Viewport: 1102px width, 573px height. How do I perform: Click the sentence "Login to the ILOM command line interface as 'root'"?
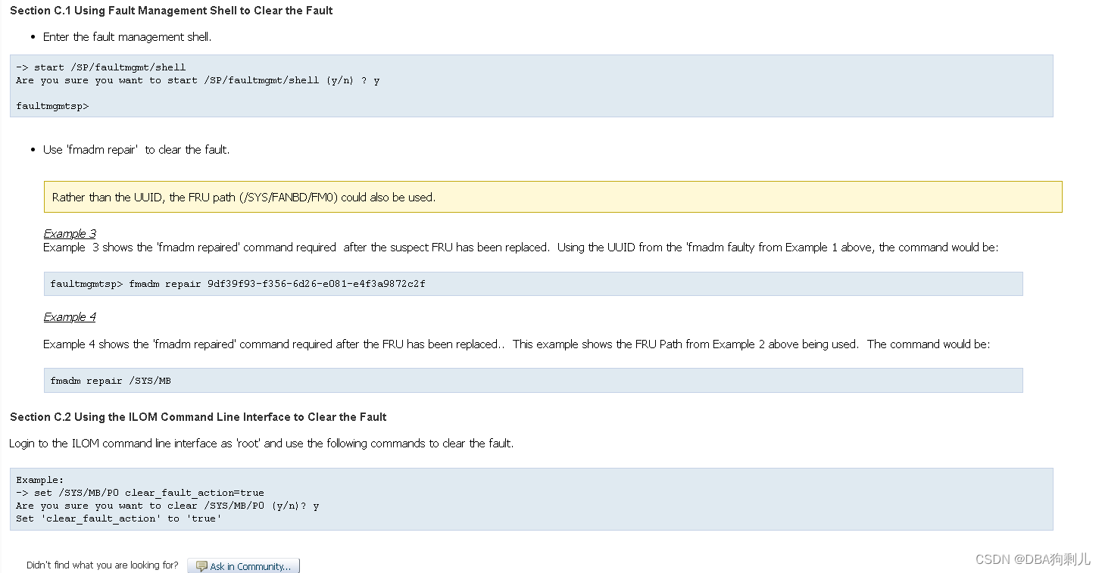[261, 444]
